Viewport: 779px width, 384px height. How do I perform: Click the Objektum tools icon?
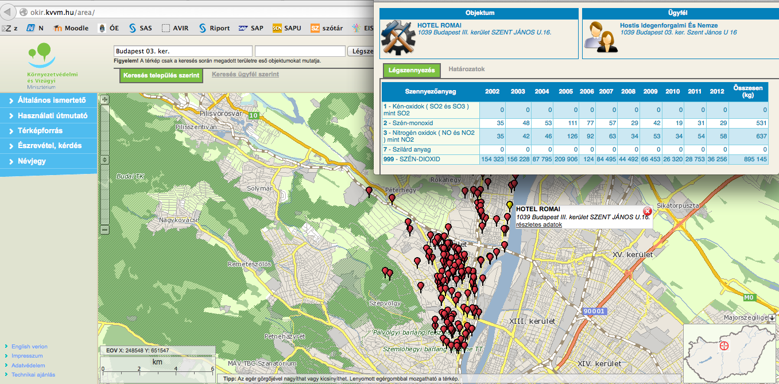(x=398, y=37)
